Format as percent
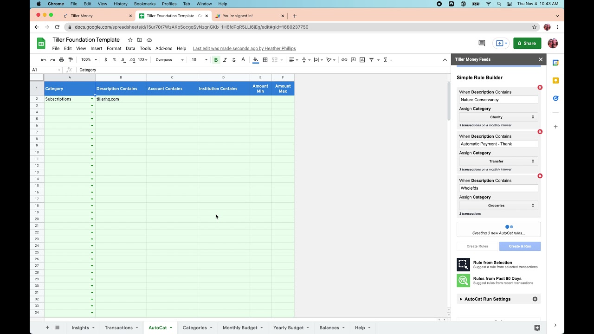 point(115,60)
